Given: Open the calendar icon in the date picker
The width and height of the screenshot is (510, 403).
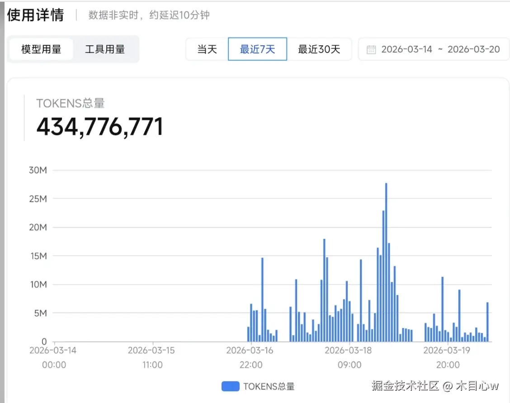Looking at the screenshot, I should (x=372, y=49).
